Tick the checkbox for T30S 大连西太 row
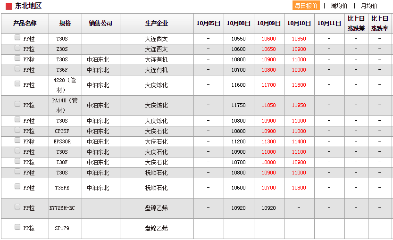 [x=17, y=37]
